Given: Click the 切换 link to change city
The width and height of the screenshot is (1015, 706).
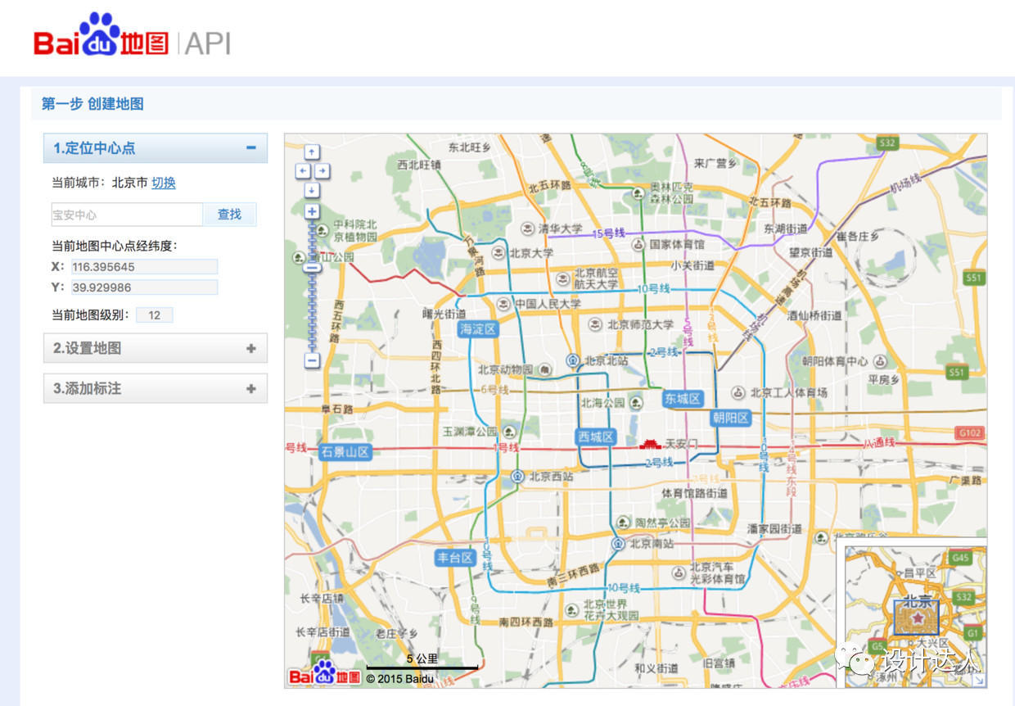Looking at the screenshot, I should [164, 183].
